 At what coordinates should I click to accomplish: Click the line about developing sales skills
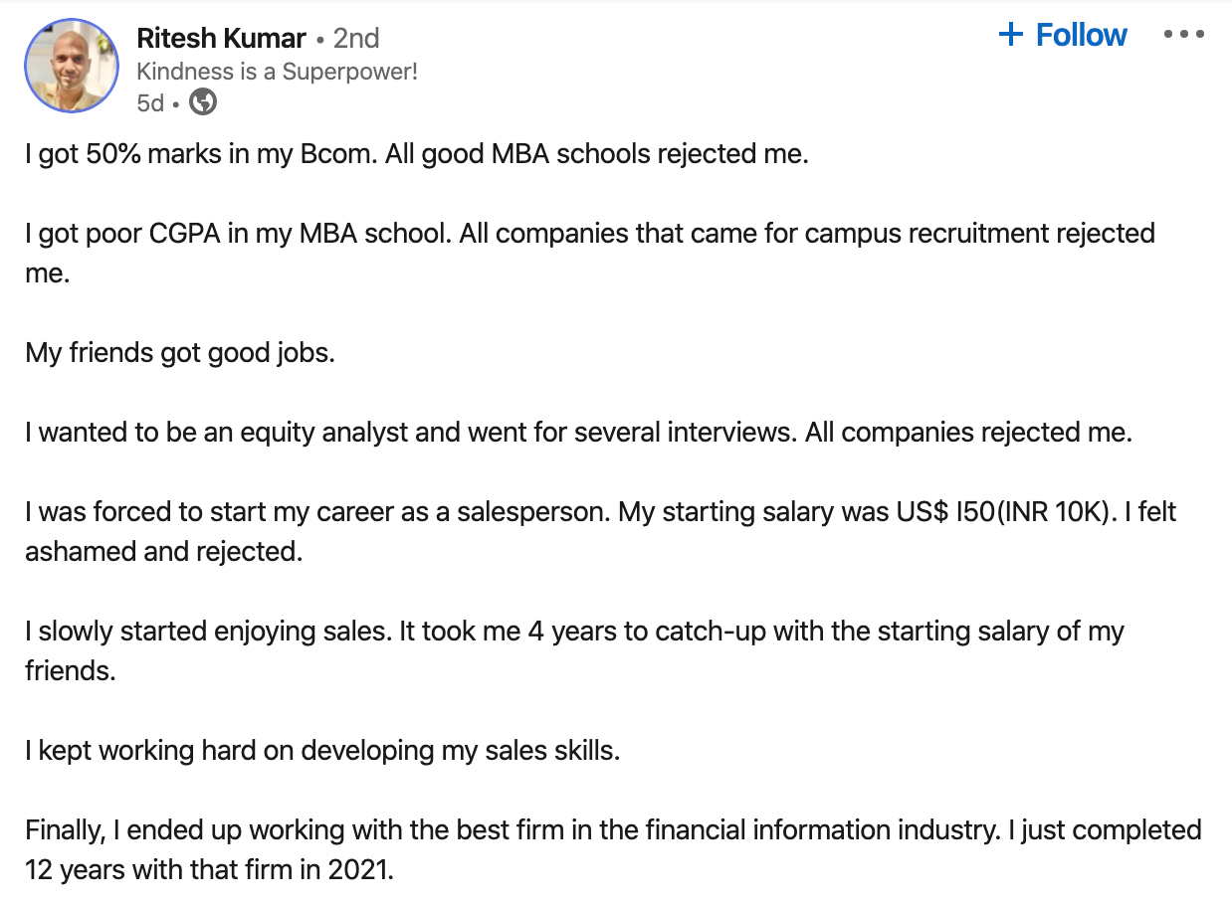coord(322,750)
